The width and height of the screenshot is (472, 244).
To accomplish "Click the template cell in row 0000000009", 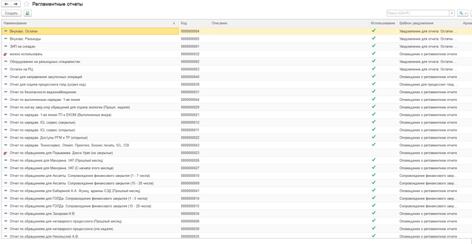I will [428, 183].
